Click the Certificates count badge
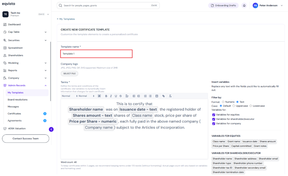Screen dimensions: 288x176 pos(45,113)
